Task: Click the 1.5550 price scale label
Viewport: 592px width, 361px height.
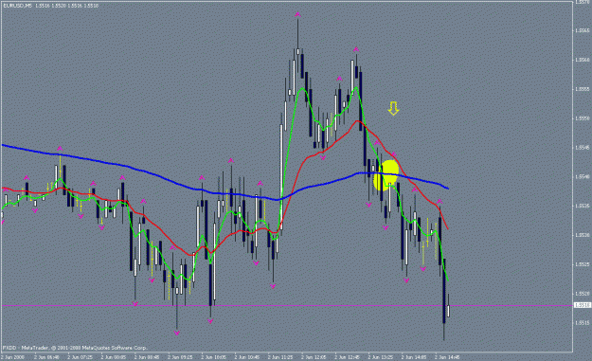Action: coord(583,118)
